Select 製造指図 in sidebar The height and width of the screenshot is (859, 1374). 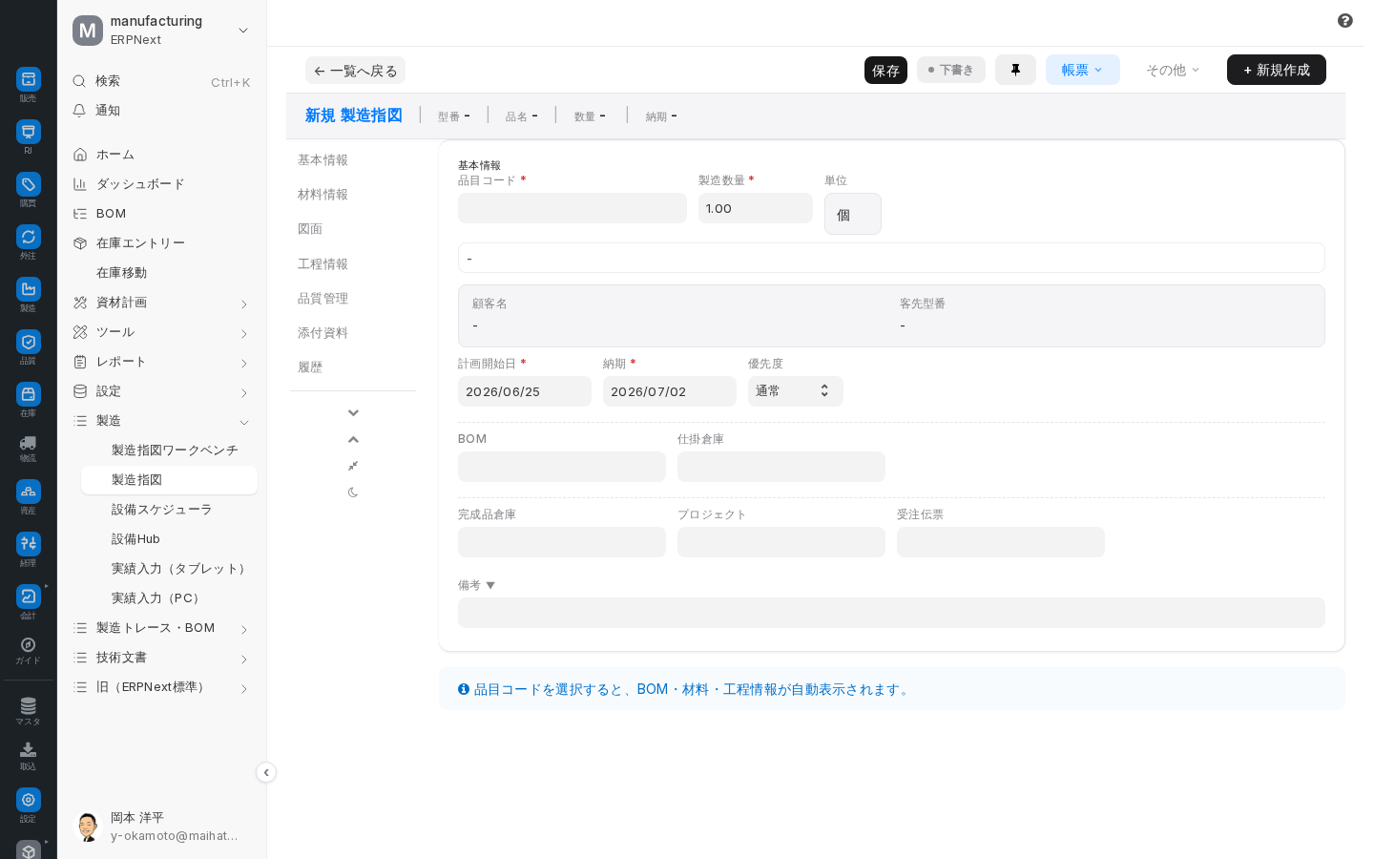(x=169, y=480)
